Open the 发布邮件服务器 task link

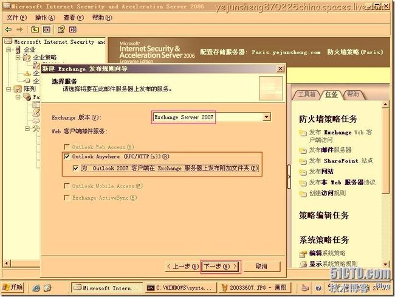point(330,150)
